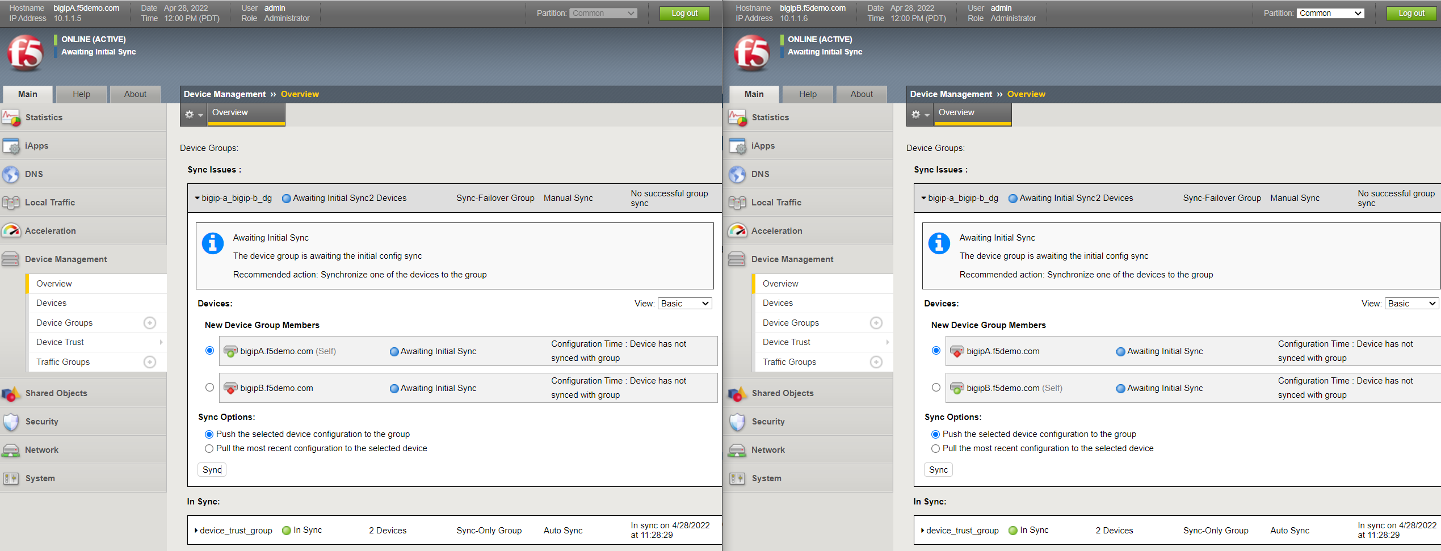The height and width of the screenshot is (551, 1441).
Task: Open the View Basic dropdown in bigipA
Action: [685, 304]
